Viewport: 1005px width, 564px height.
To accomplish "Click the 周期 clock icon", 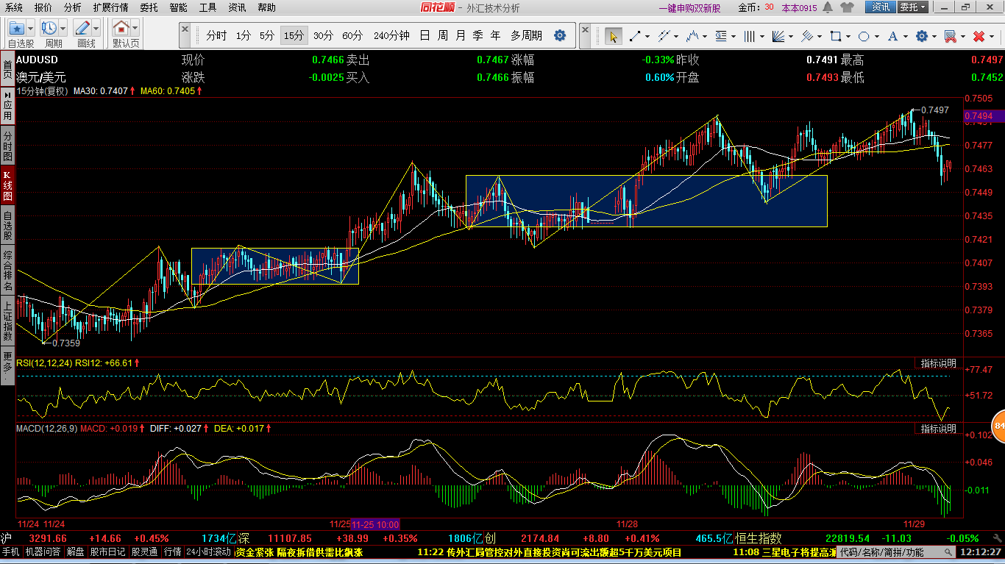I will [x=49, y=28].
